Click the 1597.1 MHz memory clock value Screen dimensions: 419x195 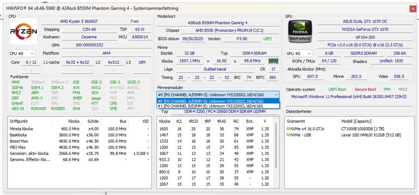pyautogui.click(x=189, y=61)
